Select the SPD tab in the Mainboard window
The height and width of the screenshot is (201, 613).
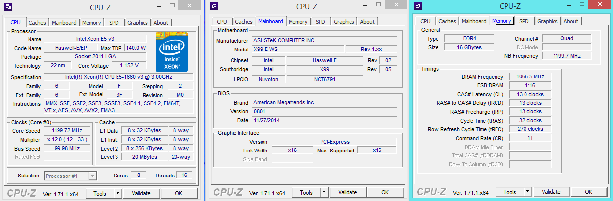(x=321, y=22)
